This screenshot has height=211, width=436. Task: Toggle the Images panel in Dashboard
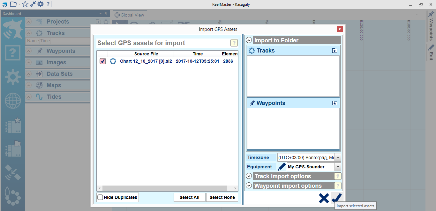[x=29, y=62]
